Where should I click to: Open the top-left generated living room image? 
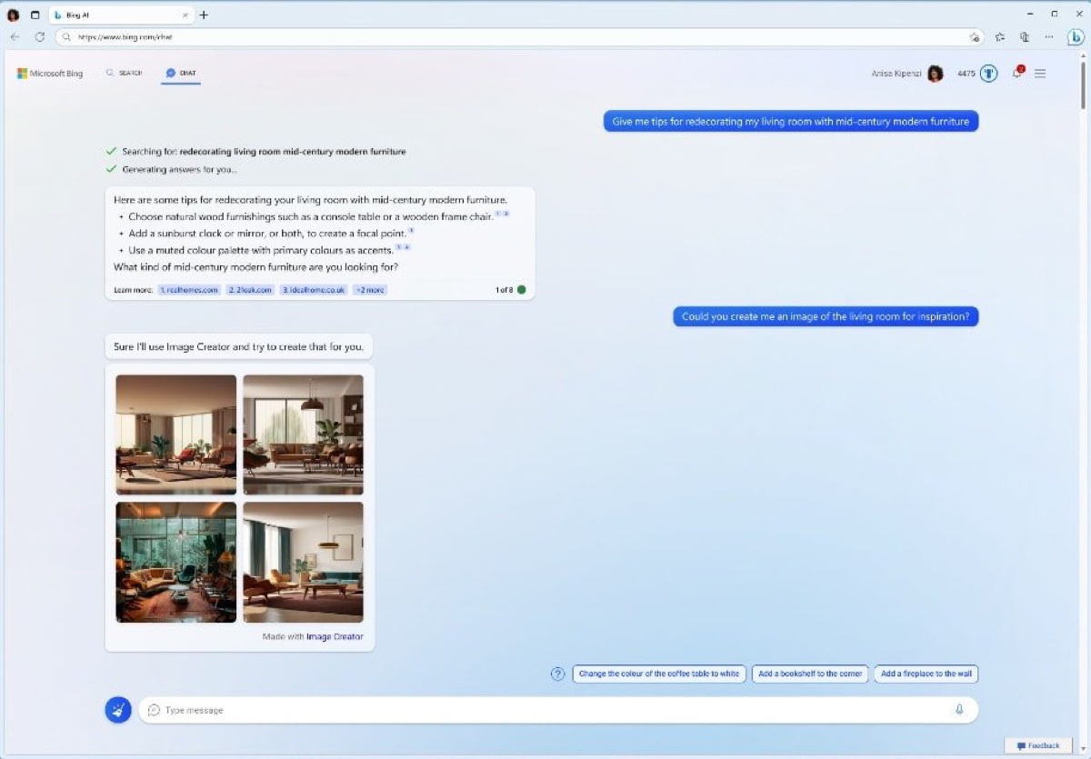[176, 434]
